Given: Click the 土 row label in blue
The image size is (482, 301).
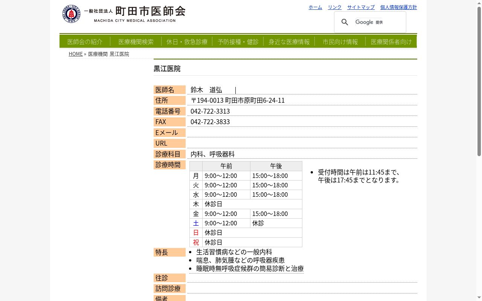Looking at the screenshot, I should click(x=196, y=223).
